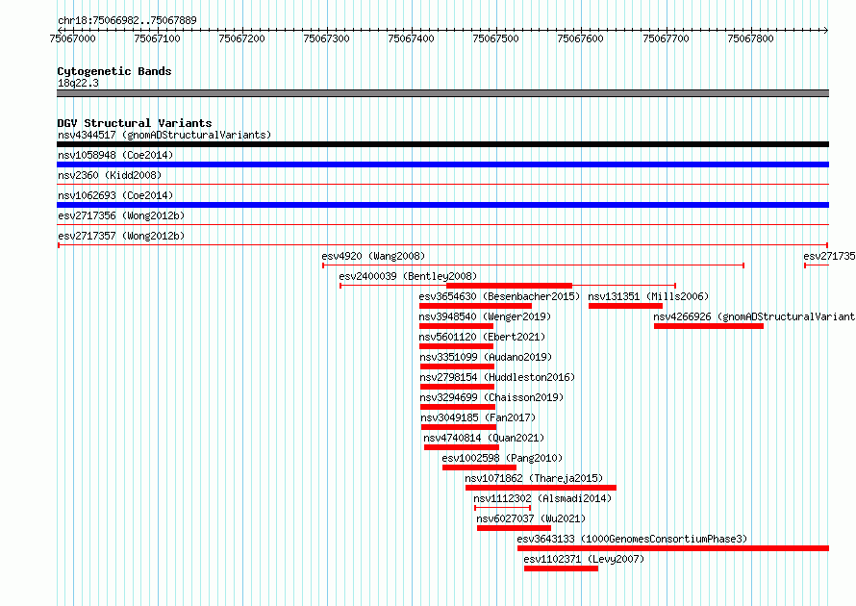The height and width of the screenshot is (606, 856).
Task: Click ruler position 75067000
Action: pos(72,38)
